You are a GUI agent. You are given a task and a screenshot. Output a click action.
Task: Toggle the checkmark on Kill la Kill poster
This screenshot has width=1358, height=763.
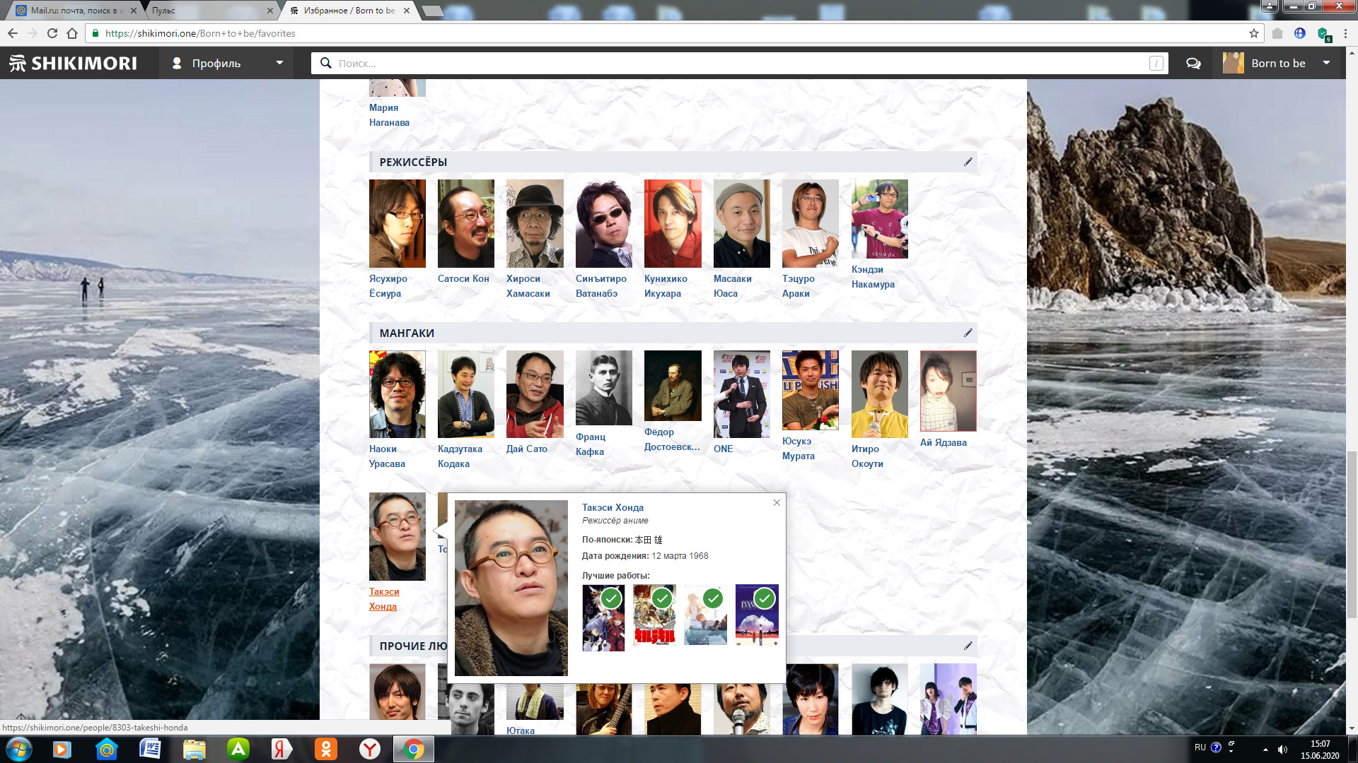(x=662, y=599)
